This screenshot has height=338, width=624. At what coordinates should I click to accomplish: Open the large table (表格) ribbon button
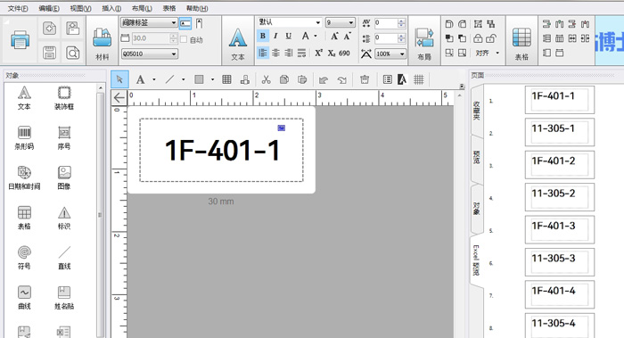click(x=521, y=45)
